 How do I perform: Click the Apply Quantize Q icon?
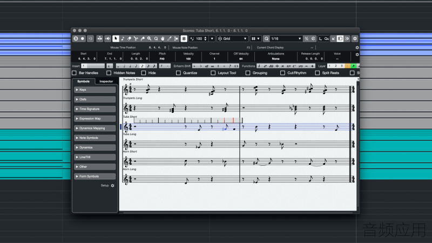point(266,39)
